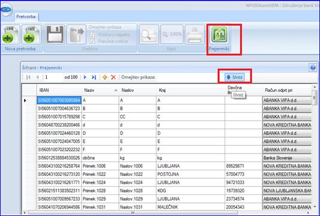Click the help icon in Šifrant panel
Viewport: 320px width, 216px height.
(313, 68)
